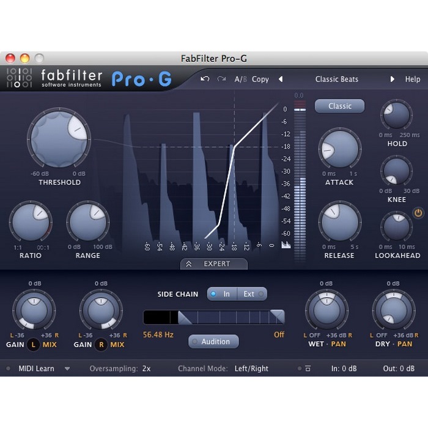This screenshot has width=428, height=428.
Task: Toggle the Audition button
Action: 213,342
